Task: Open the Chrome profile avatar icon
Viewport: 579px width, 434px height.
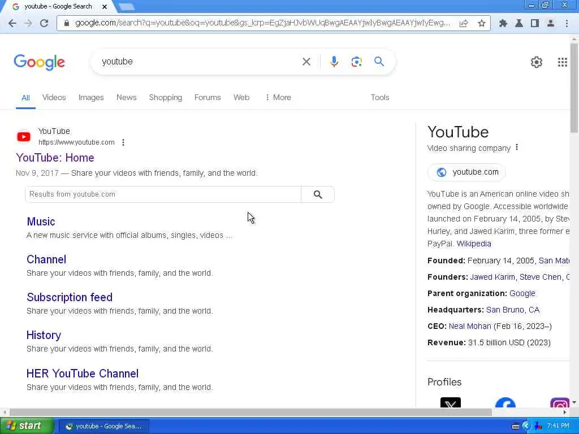Action: (x=551, y=23)
